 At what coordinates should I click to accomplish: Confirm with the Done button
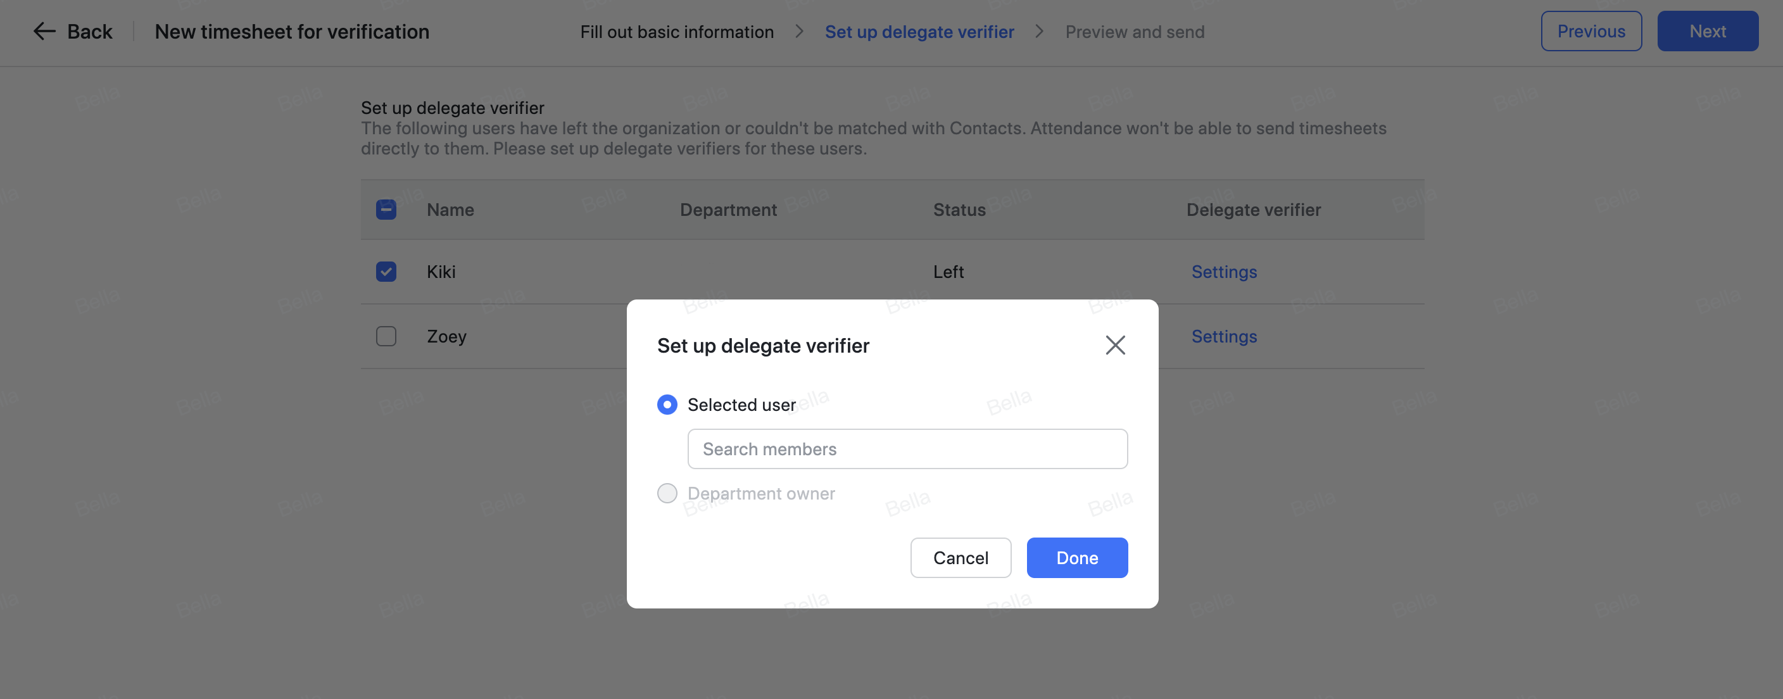(x=1076, y=558)
